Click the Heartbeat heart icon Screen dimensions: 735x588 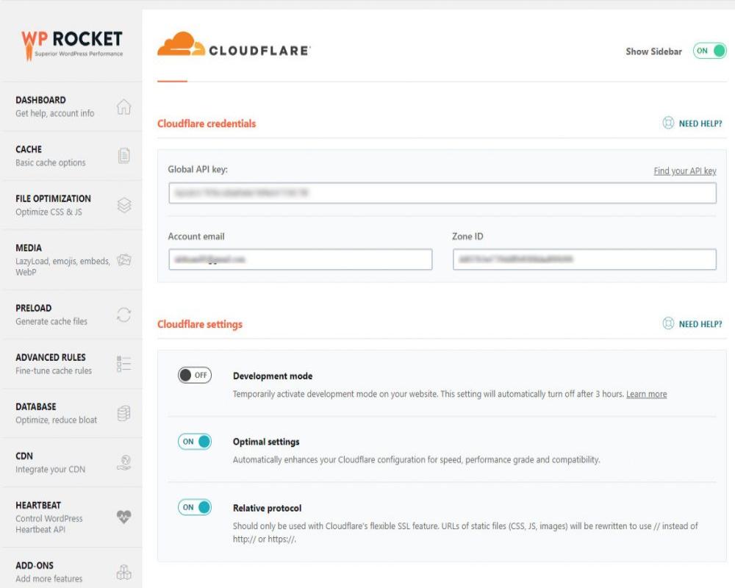pos(124,517)
